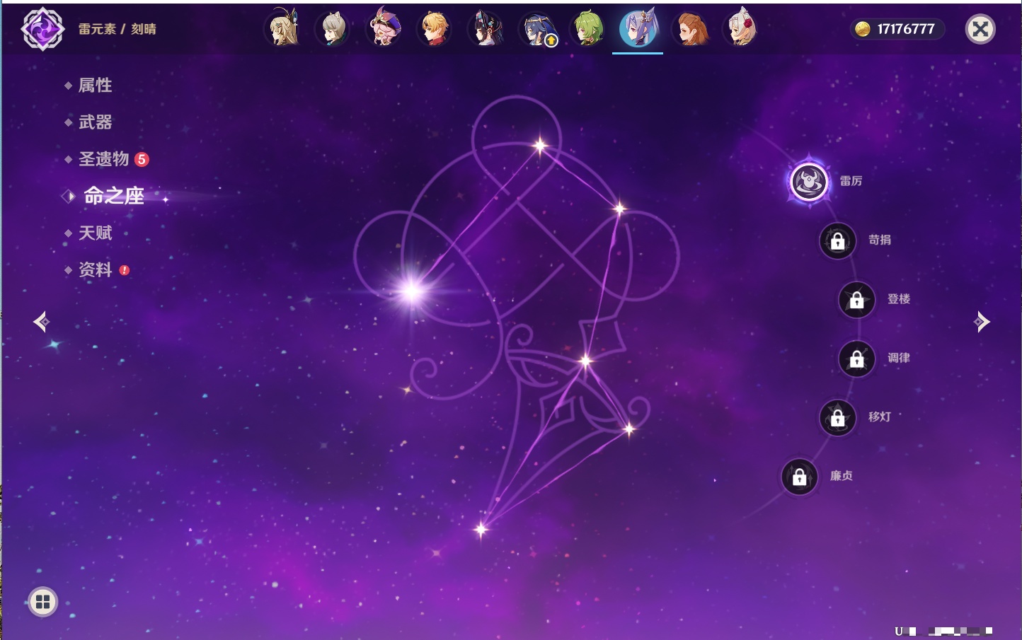
Task: Select the Noelle portrait with red flower
Action: pyautogui.click(x=741, y=28)
